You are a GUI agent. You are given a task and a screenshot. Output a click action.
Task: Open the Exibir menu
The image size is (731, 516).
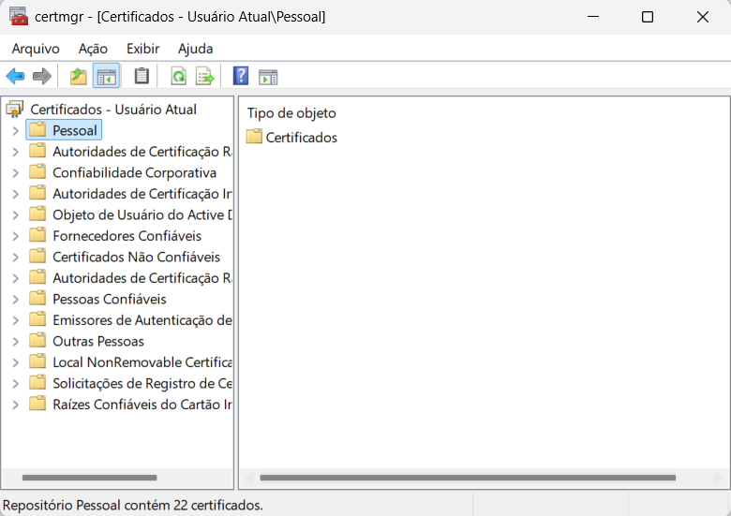(x=142, y=49)
